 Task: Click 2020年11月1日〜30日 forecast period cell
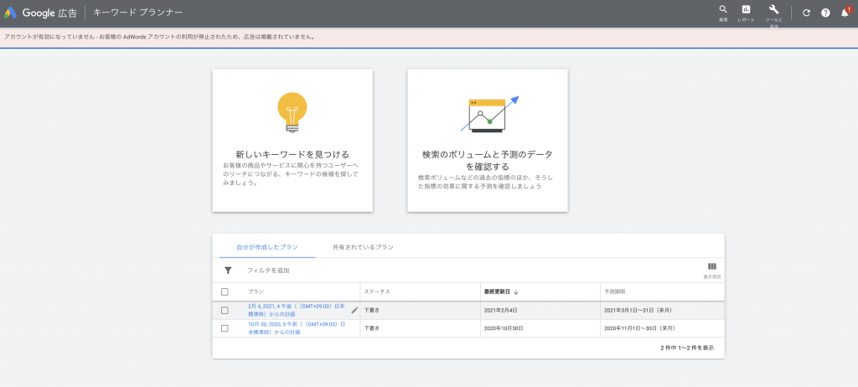(x=639, y=328)
